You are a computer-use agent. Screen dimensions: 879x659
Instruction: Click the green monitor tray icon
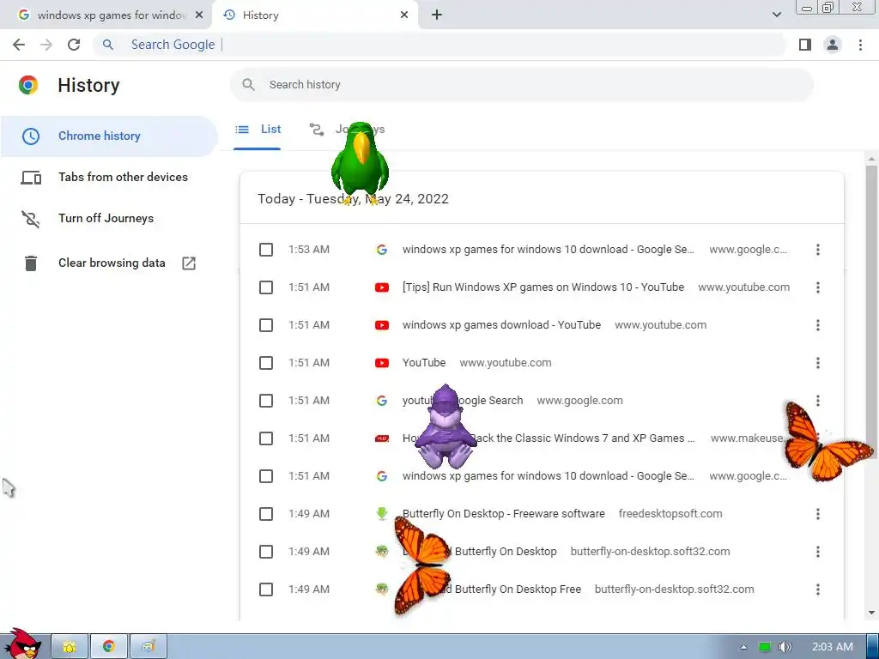click(x=765, y=647)
